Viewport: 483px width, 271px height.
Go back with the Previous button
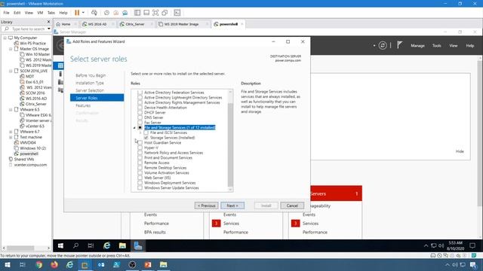coord(206,206)
